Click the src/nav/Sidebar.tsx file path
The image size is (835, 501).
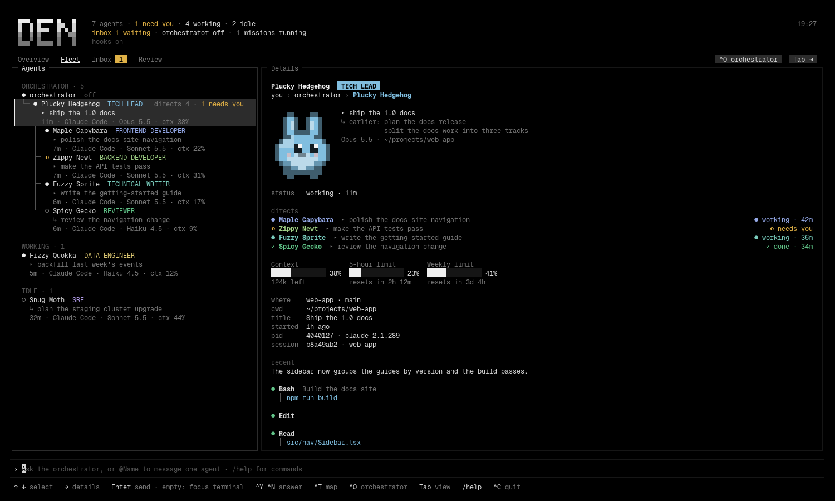(323, 443)
